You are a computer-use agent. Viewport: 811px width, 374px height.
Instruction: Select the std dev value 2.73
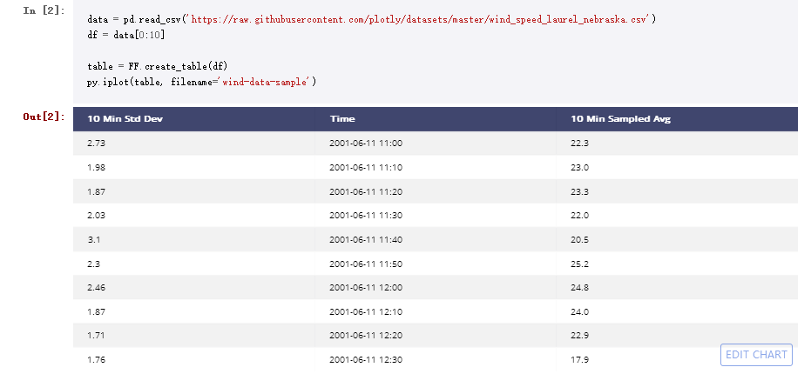coord(96,144)
